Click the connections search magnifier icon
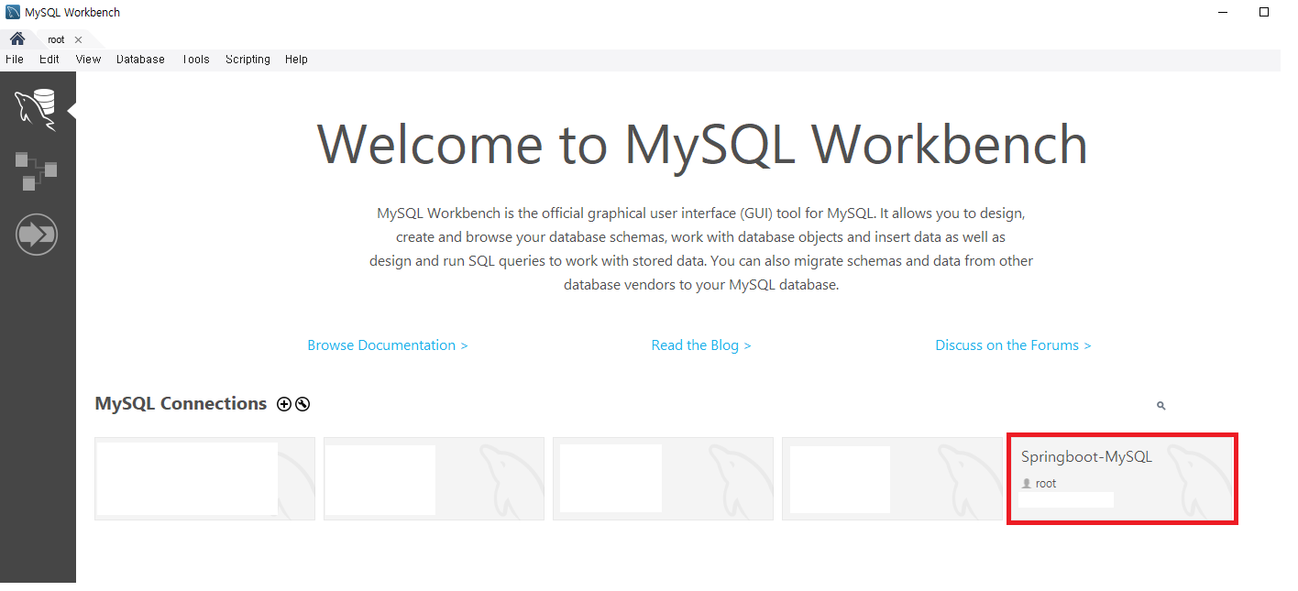Viewport: 1298px width, 591px height. click(1160, 405)
